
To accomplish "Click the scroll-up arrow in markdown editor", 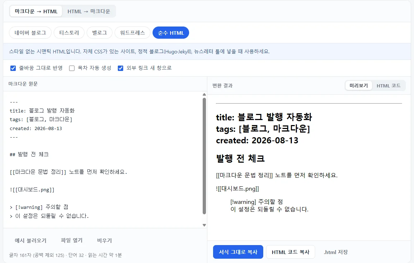I will tap(204, 95).
